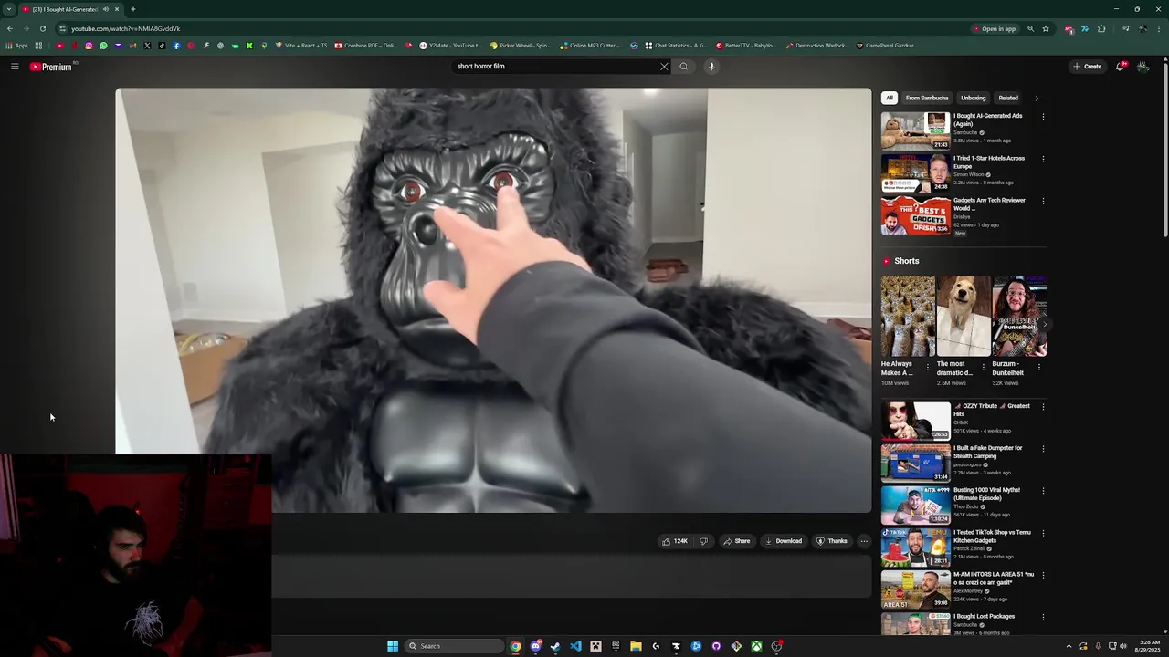This screenshot has width=1169, height=657.
Task: Open options for 'M-AM INTORS LA AREA 51' video
Action: [1043, 575]
